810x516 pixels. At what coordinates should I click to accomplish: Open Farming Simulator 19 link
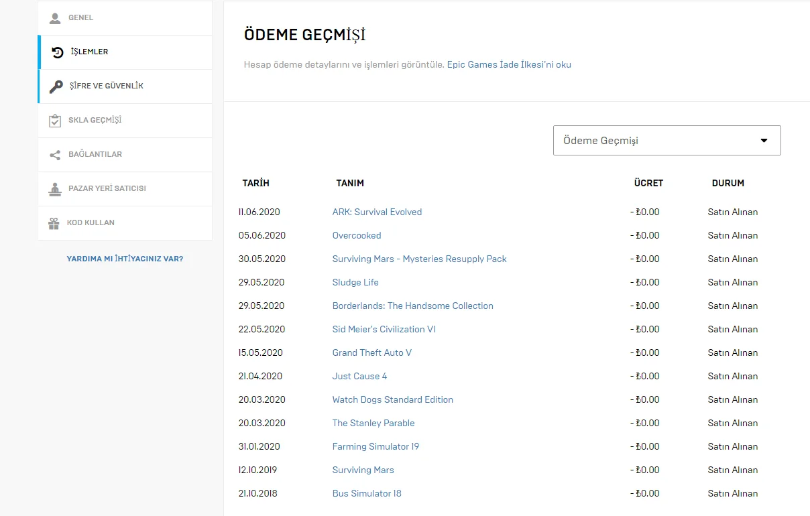coord(375,446)
